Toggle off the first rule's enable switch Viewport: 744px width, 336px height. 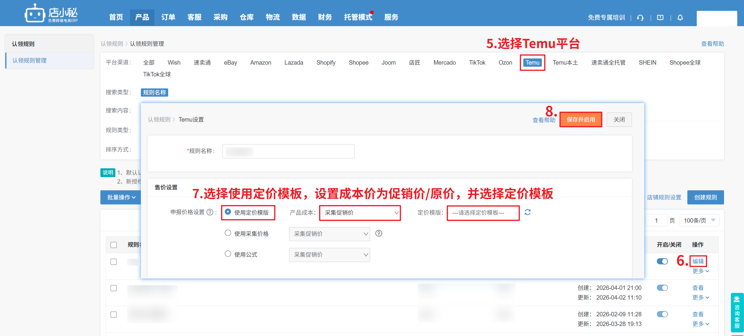pos(662,261)
